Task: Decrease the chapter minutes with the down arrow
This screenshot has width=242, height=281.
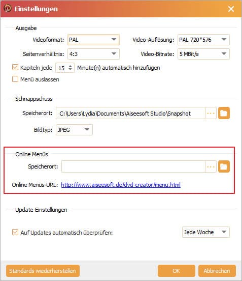Action: point(70,70)
